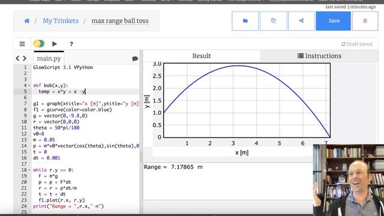Go to the Trinket home icon

[27, 21]
